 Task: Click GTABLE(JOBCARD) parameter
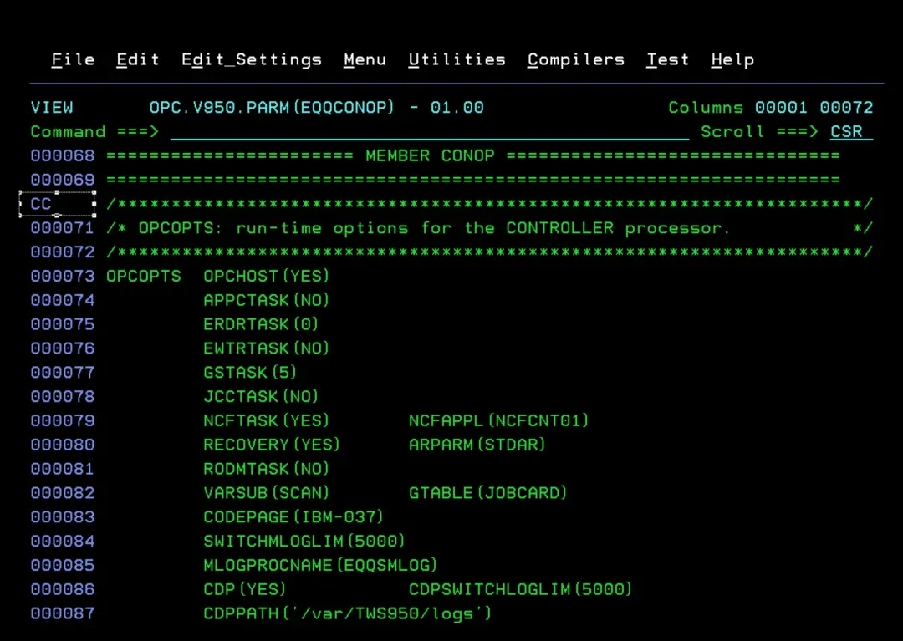pyautogui.click(x=487, y=494)
